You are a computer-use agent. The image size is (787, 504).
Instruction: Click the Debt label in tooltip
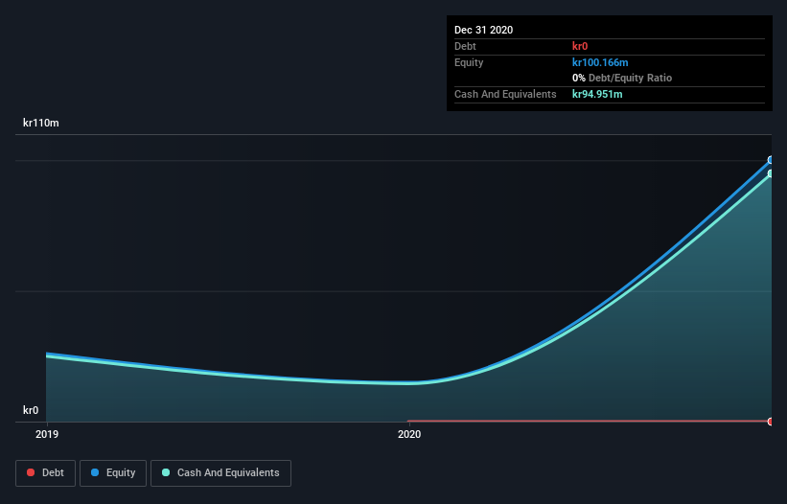coord(465,46)
